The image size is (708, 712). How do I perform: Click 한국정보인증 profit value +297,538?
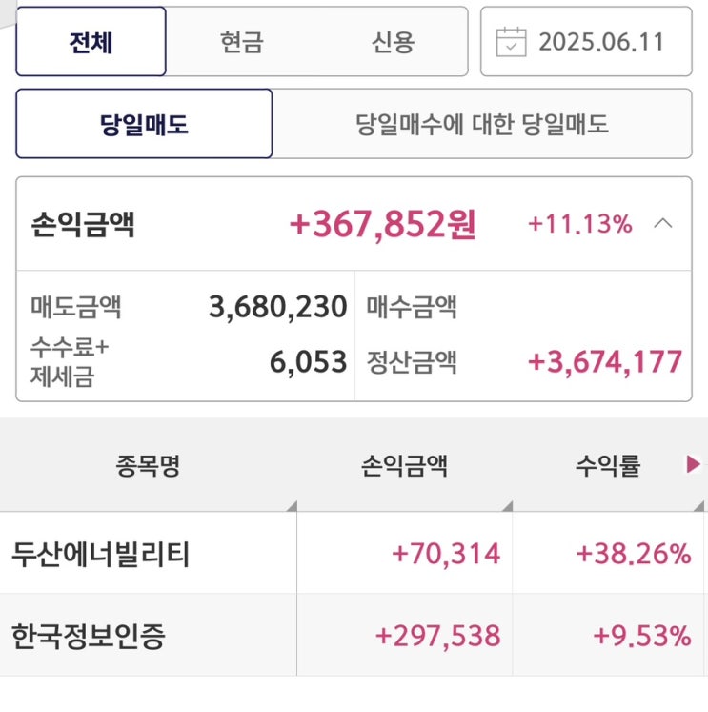437,636
